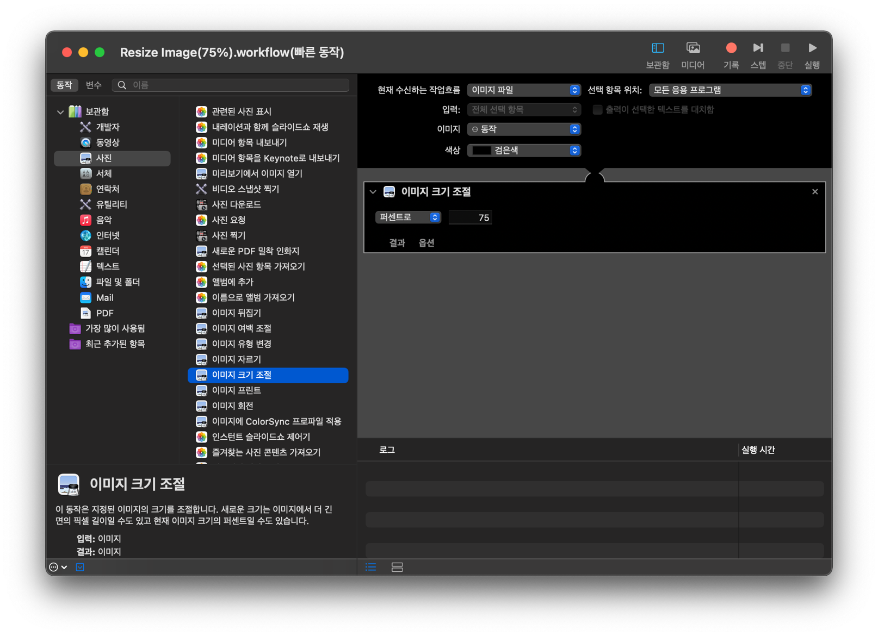Toggle the Library (보관함) panel icon

click(658, 48)
